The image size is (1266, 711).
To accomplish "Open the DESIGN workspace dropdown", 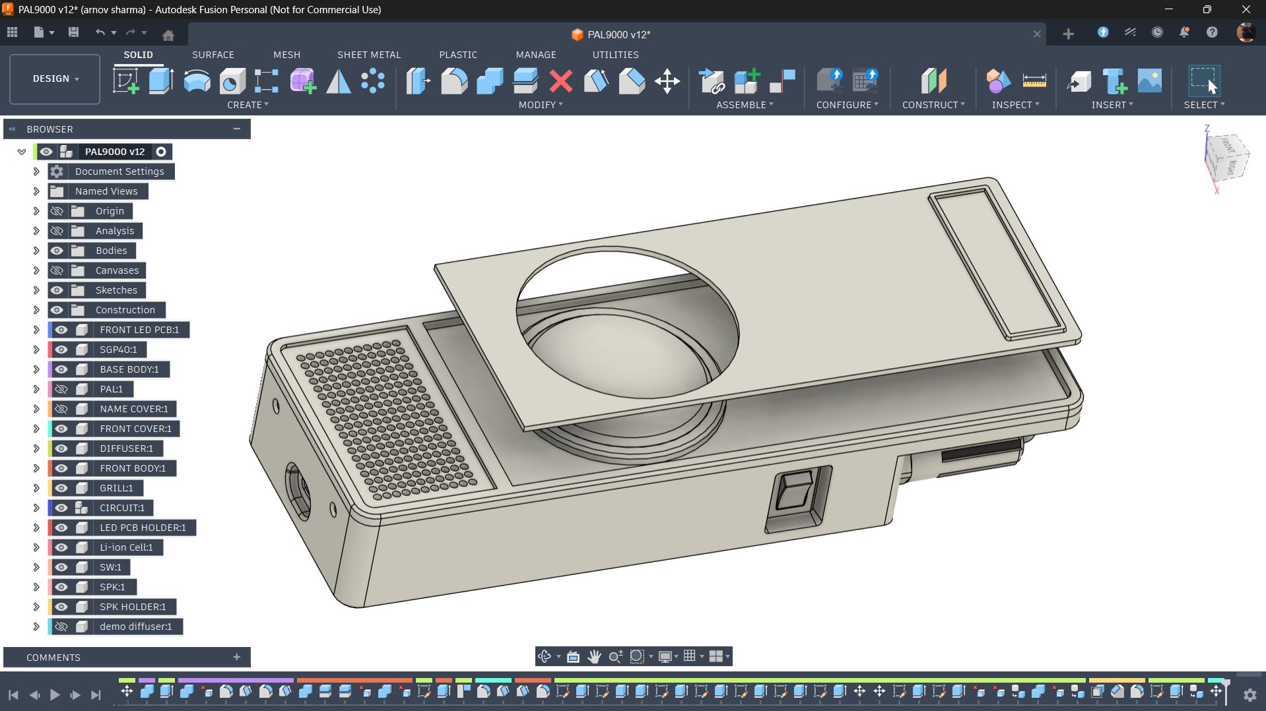I will pos(55,78).
